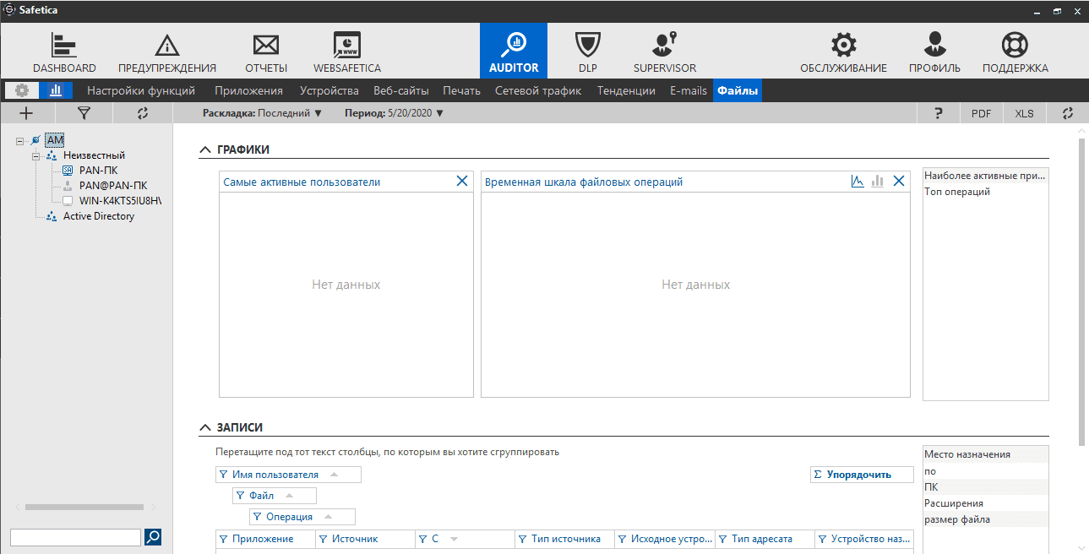Collapse the ГРАФИКИ section

tap(205, 149)
